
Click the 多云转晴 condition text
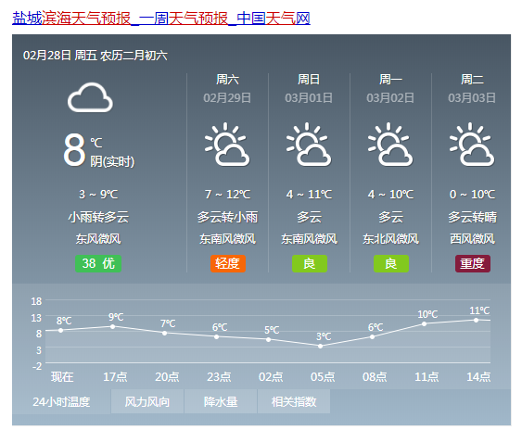[472, 217]
